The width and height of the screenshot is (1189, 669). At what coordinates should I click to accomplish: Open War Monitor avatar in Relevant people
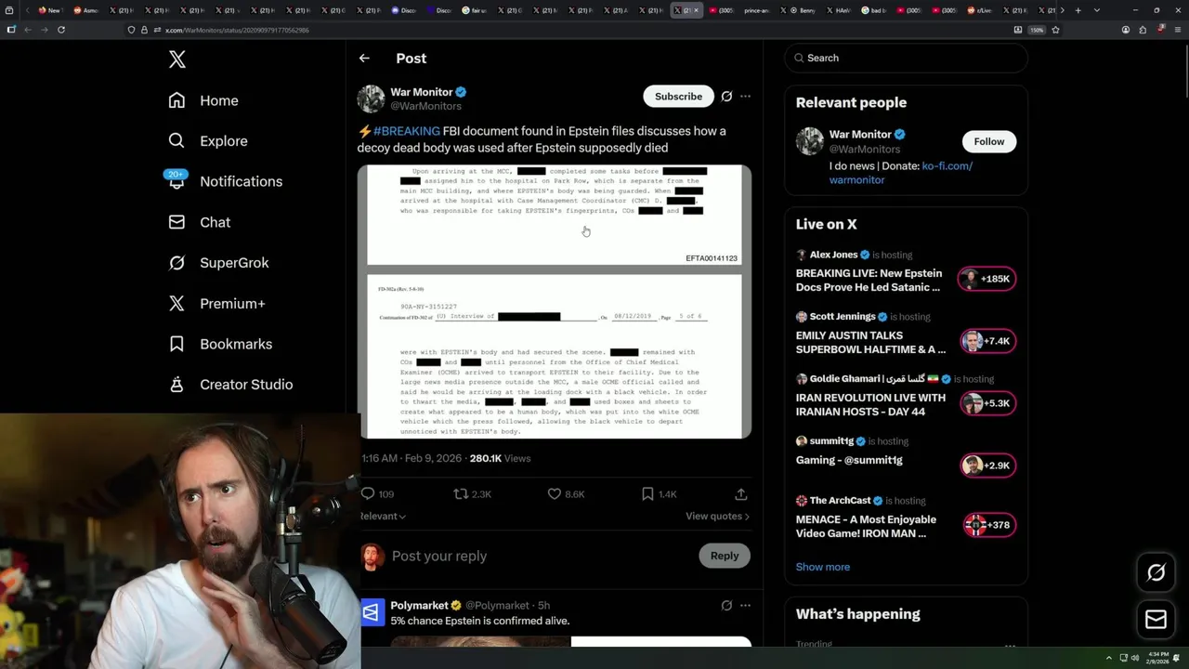pos(809,141)
